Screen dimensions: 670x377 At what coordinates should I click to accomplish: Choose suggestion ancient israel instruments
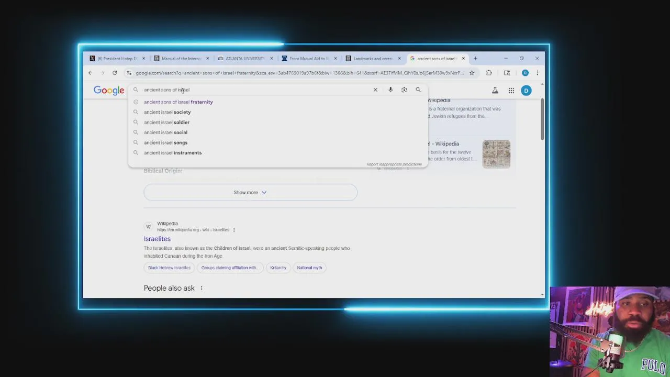click(278, 153)
